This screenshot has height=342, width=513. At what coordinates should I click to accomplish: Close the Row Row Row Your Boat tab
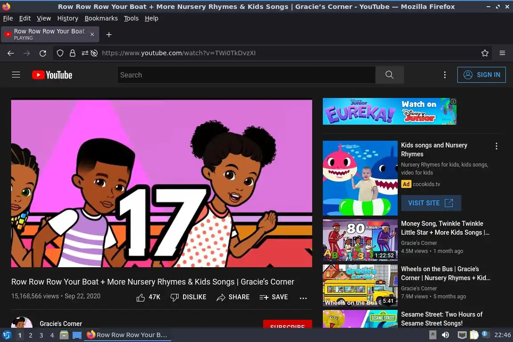pyautogui.click(x=92, y=34)
